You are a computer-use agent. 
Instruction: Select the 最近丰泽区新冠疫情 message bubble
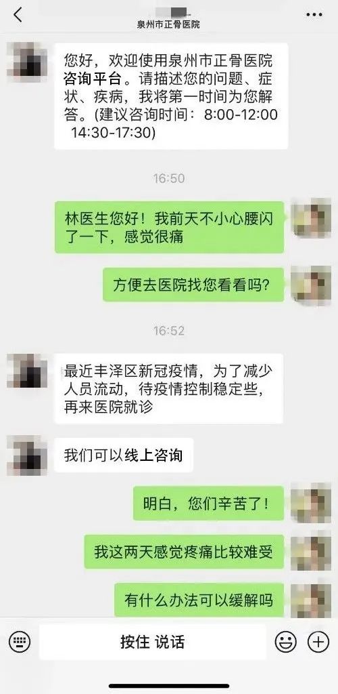pos(168,388)
